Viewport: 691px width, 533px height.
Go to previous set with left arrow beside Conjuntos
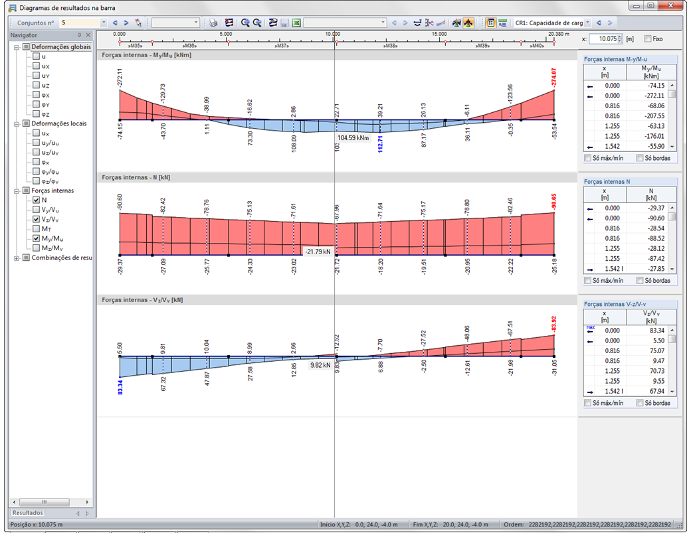click(x=115, y=23)
